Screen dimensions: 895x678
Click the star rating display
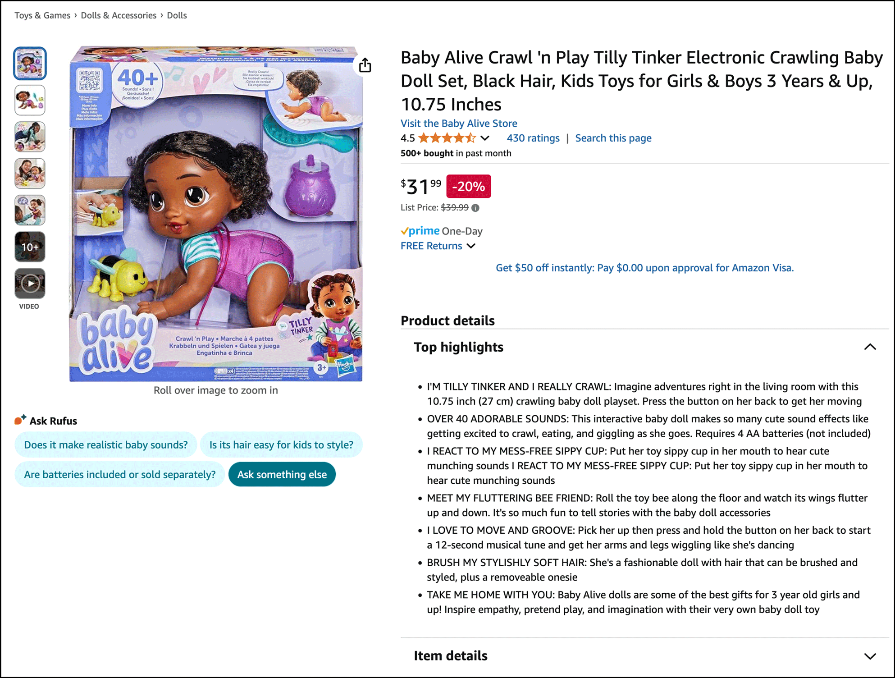pyautogui.click(x=447, y=138)
